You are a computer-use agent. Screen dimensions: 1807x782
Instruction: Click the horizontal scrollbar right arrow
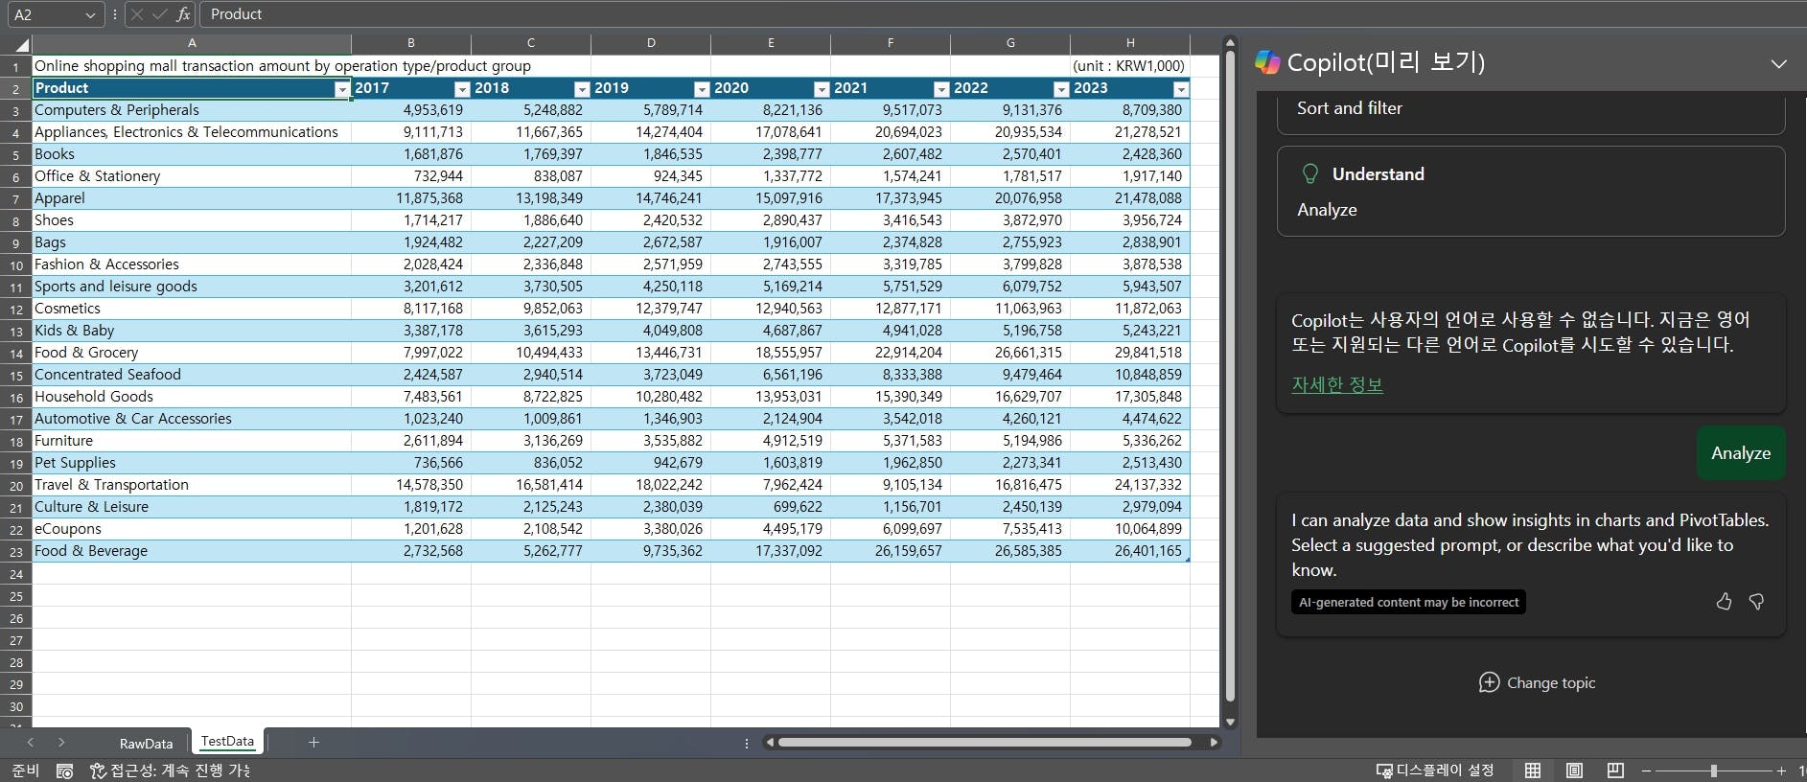(1214, 742)
